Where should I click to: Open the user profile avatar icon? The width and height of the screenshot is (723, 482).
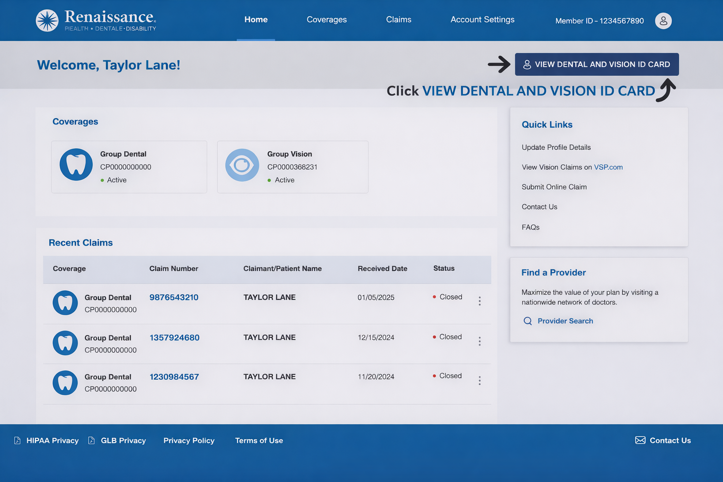pyautogui.click(x=663, y=21)
